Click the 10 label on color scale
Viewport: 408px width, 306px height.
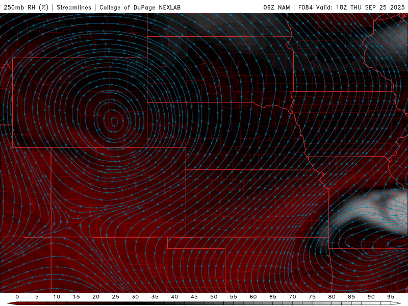pos(57,297)
